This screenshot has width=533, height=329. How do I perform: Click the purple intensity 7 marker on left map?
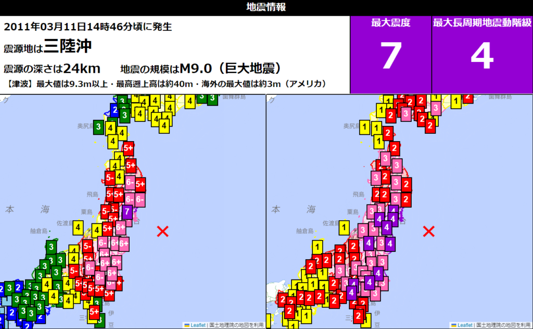tap(127, 211)
